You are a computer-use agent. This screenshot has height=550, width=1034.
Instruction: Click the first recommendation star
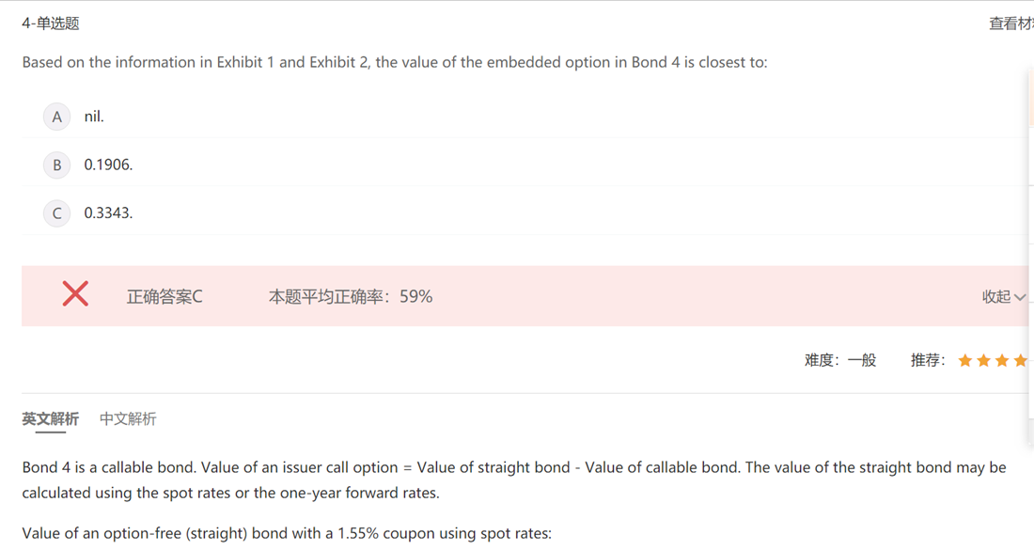click(964, 360)
